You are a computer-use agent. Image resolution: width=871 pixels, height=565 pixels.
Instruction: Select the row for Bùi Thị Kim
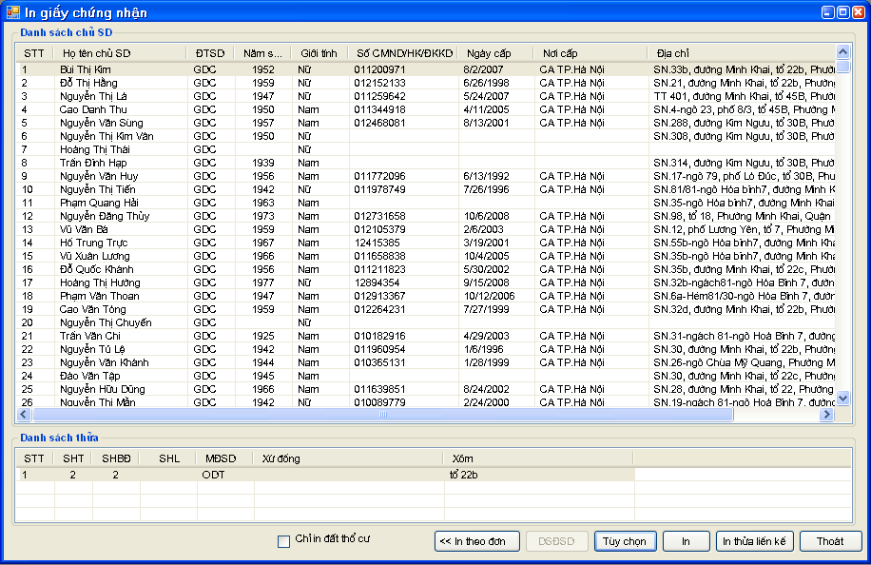86,69
